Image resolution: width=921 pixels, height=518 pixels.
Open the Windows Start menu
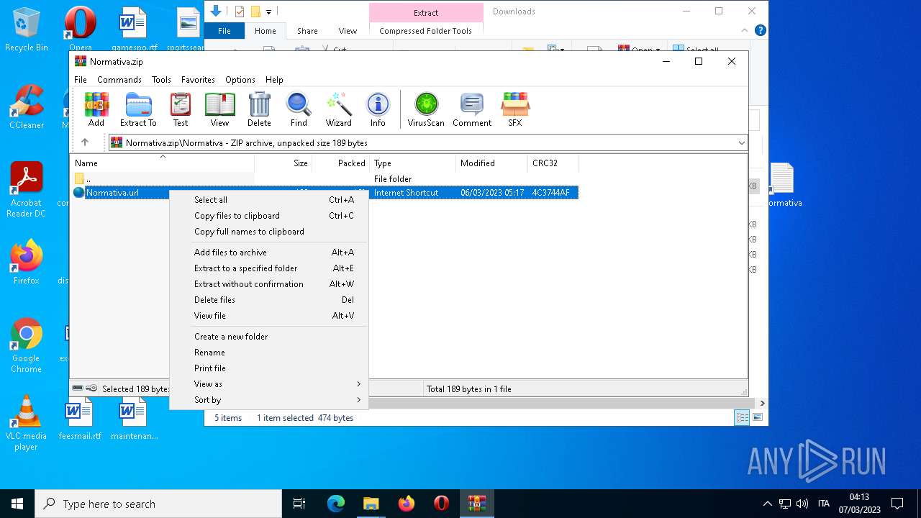[x=17, y=504]
